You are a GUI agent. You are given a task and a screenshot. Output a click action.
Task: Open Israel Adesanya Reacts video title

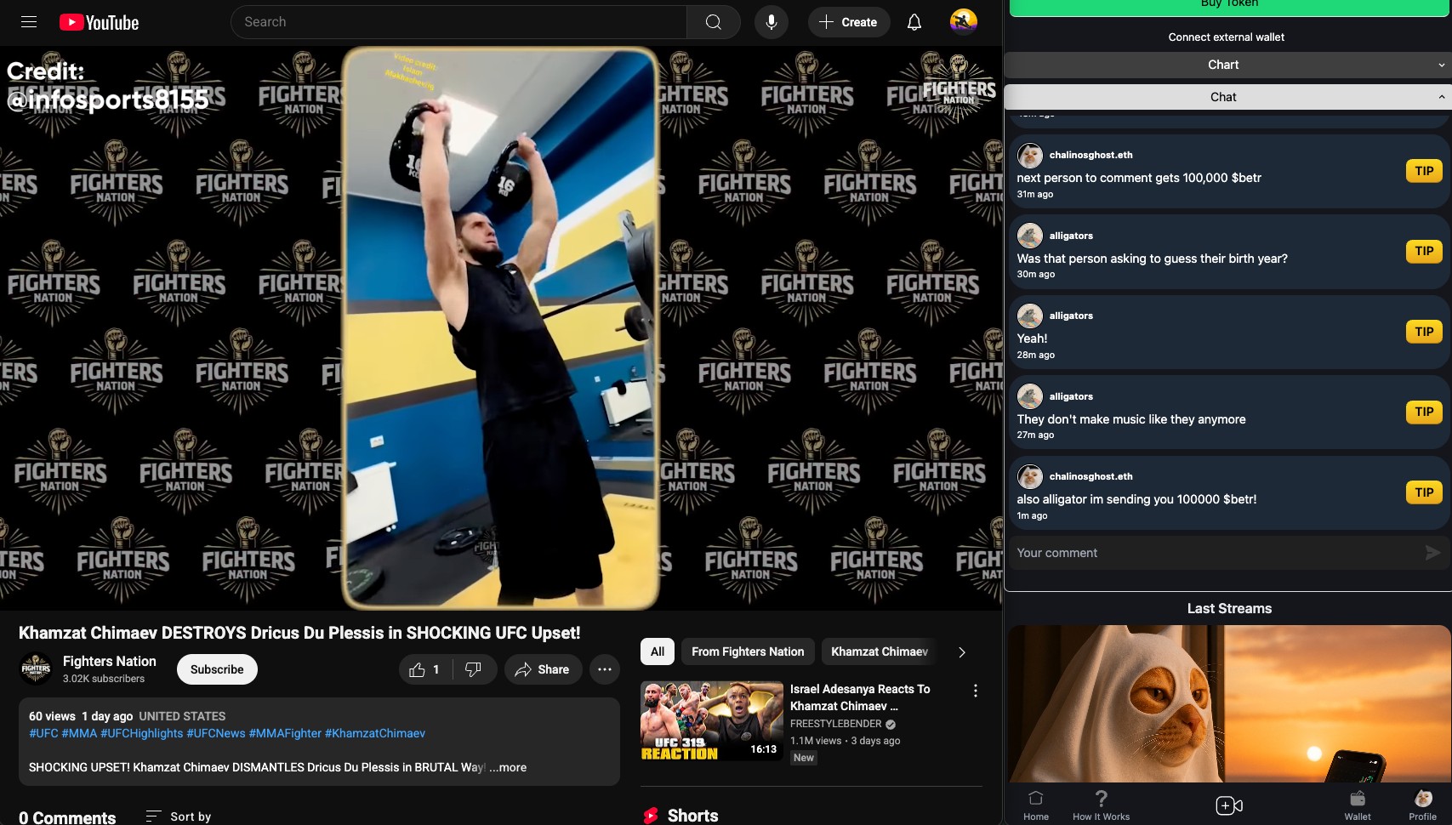pyautogui.click(x=860, y=697)
